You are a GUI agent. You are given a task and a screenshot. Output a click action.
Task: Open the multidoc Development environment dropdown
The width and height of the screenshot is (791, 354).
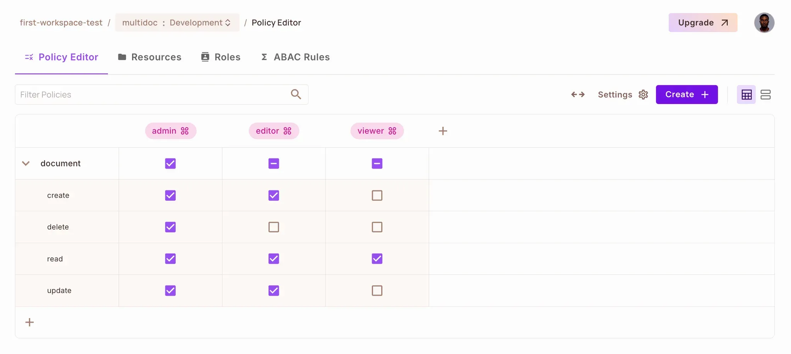[177, 23]
